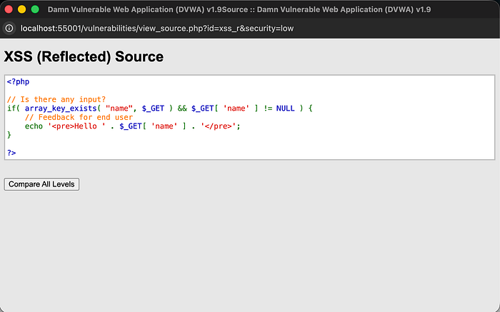Click the "?>" closing PHP tag
The image size is (500, 312).
pos(11,153)
